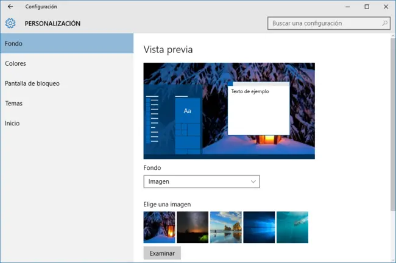Close the Configuración window
The height and width of the screenshot is (263, 396).
386,7
